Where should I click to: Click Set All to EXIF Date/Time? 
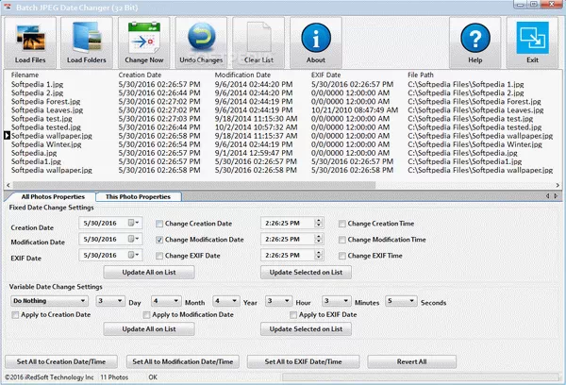(x=303, y=361)
